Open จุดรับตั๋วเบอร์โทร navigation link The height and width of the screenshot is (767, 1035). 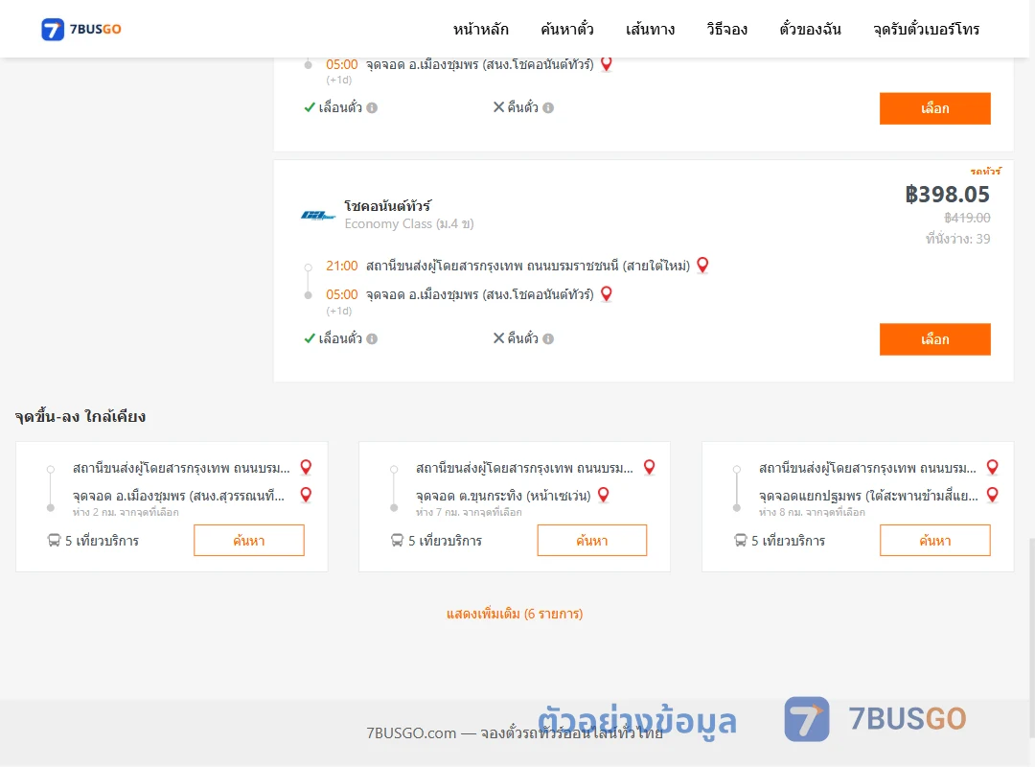(926, 29)
